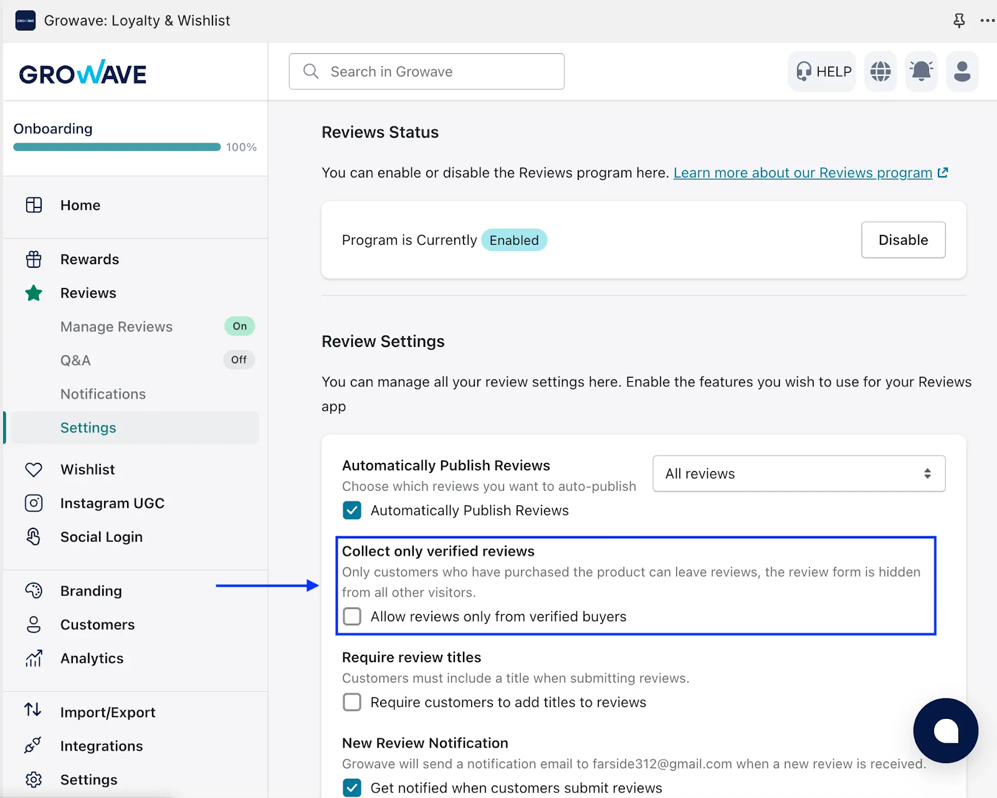Open notifications bell icon in header
Screen dimensions: 997x798
click(922, 72)
